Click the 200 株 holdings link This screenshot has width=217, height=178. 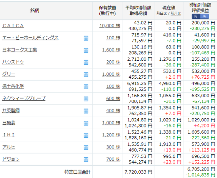(x=113, y=62)
